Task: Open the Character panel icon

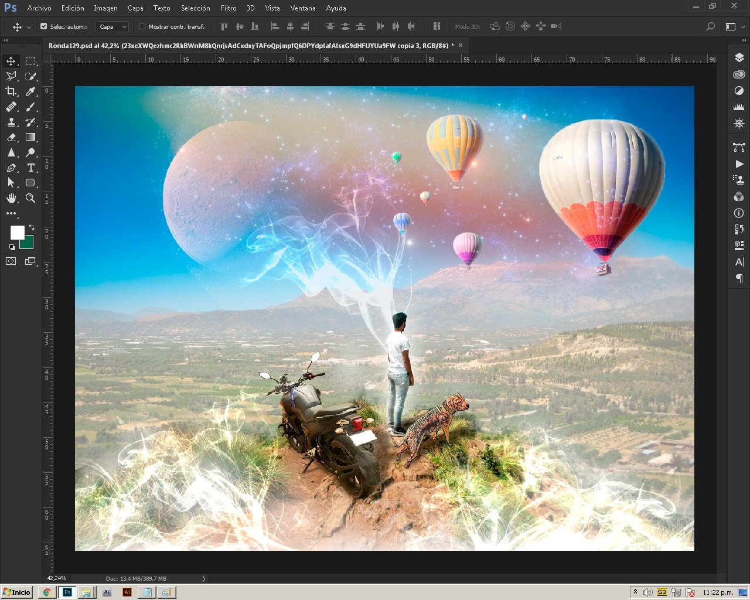Action: click(x=739, y=262)
